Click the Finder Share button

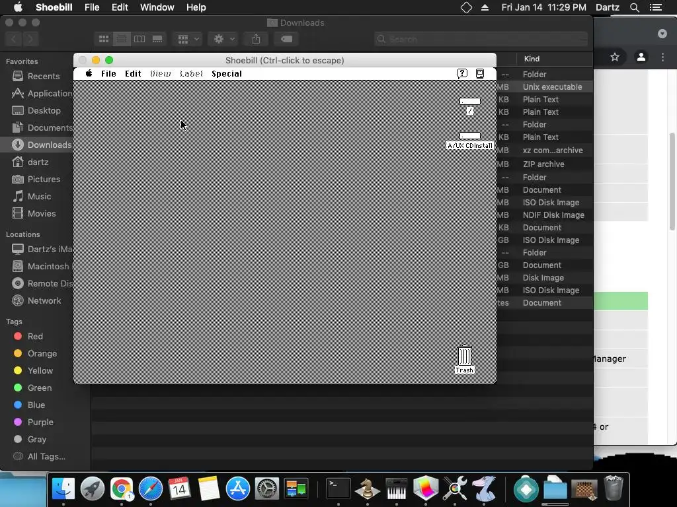pos(256,39)
